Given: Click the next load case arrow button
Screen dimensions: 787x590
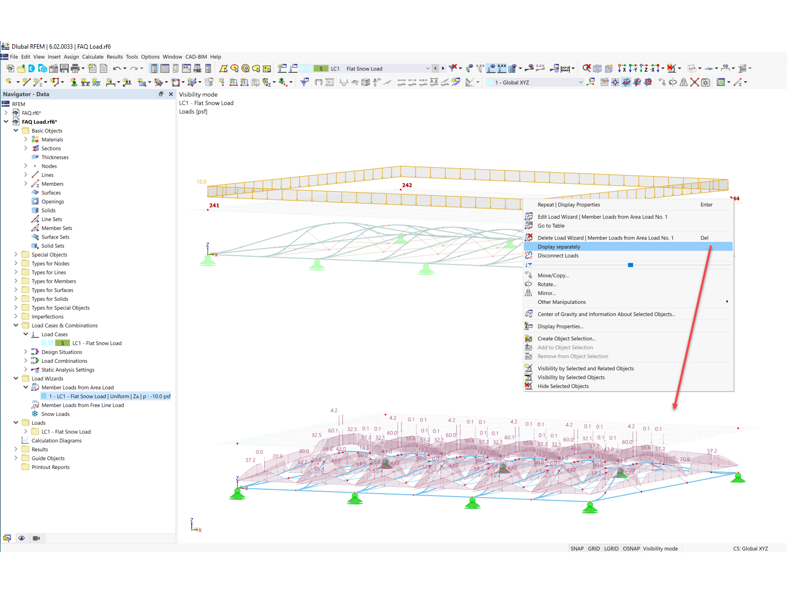Looking at the screenshot, I should 443,68.
